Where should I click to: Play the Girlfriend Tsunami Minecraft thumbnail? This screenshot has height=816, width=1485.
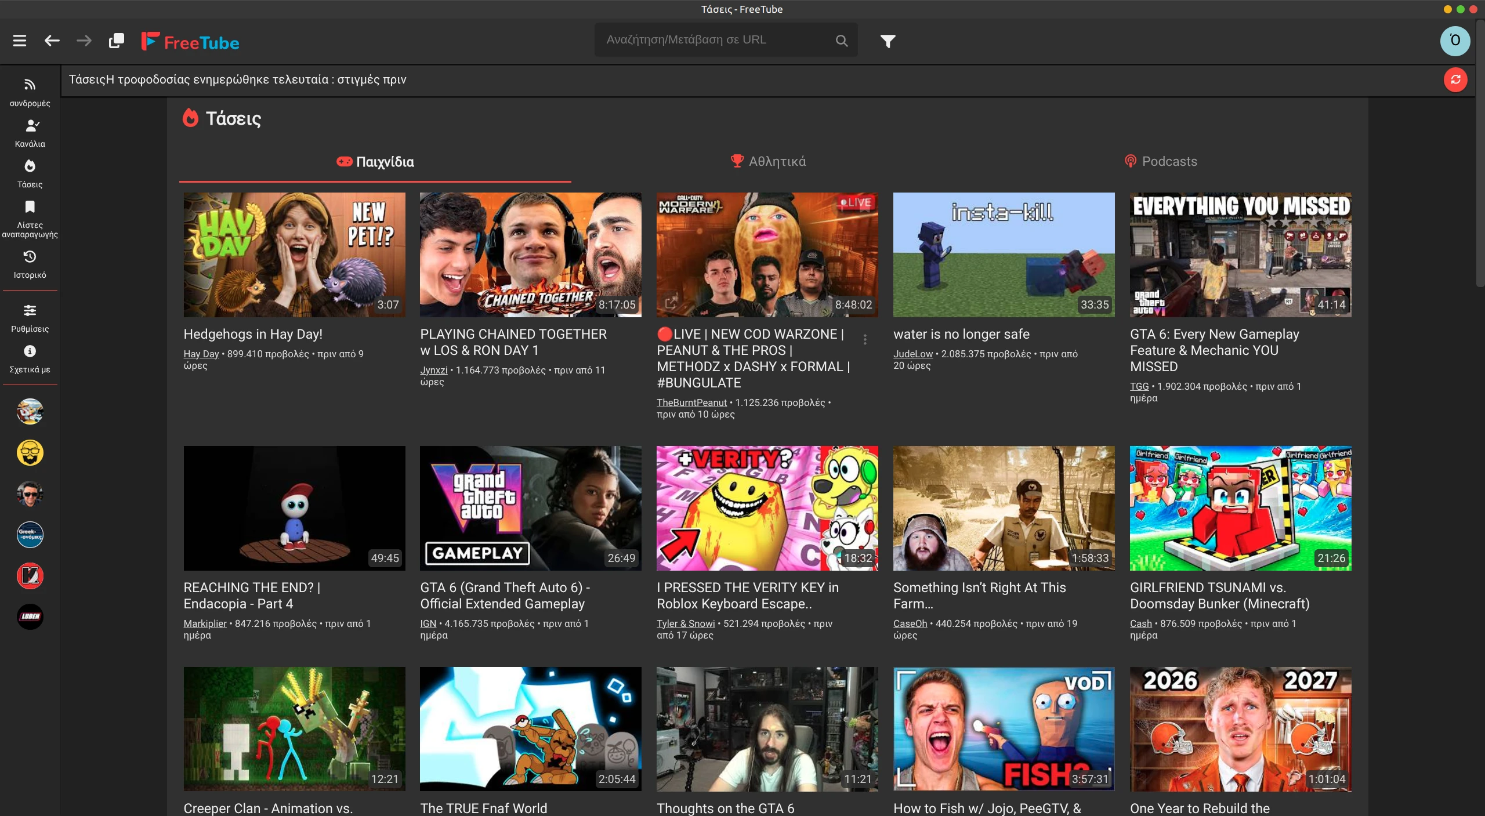tap(1241, 508)
